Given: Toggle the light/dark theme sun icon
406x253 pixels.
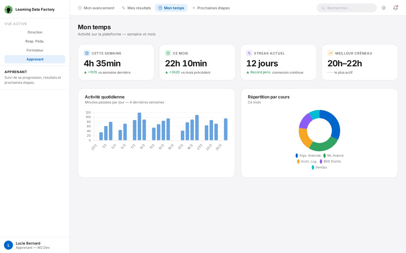Looking at the screenshot, I should [384, 8].
